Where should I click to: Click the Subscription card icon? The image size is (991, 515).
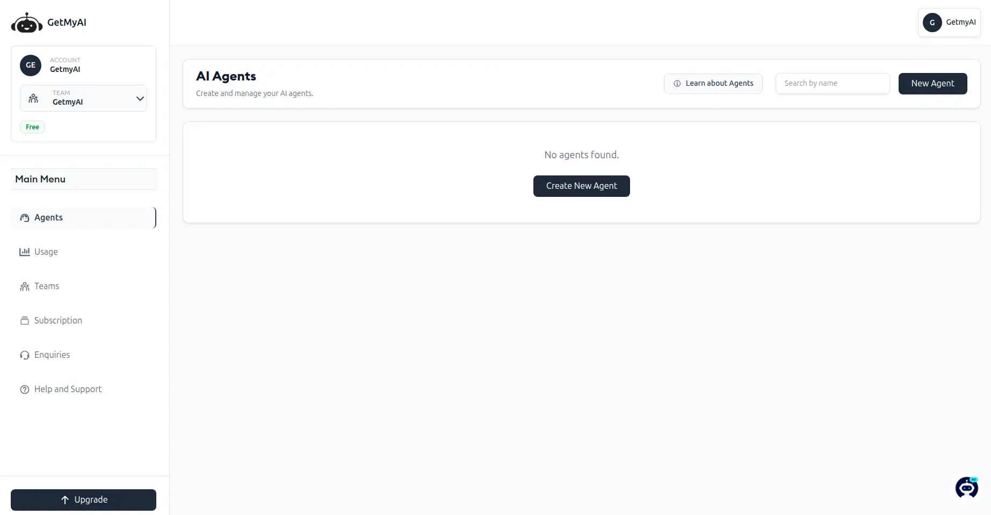coord(25,321)
